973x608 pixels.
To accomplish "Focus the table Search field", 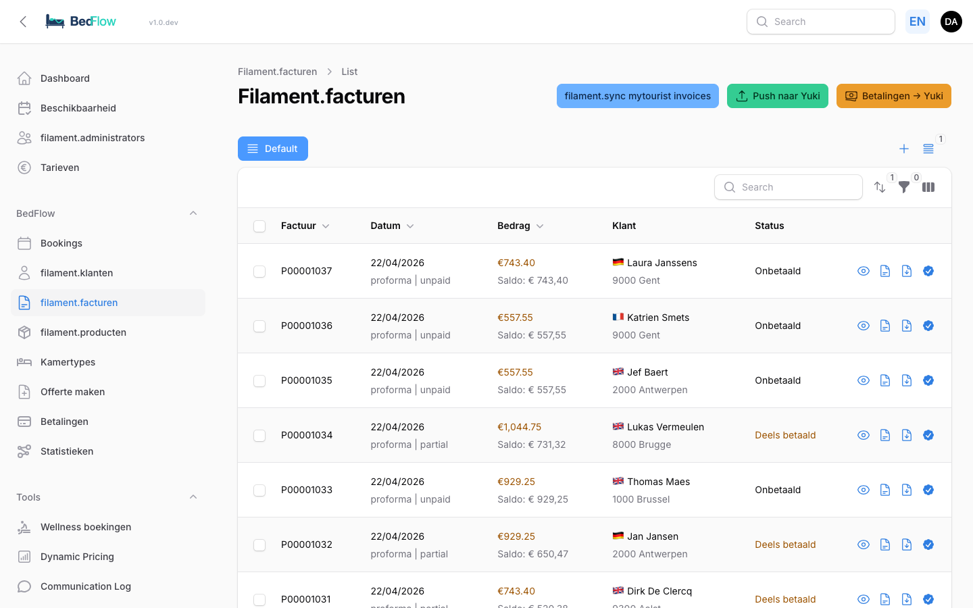I will [x=789, y=187].
